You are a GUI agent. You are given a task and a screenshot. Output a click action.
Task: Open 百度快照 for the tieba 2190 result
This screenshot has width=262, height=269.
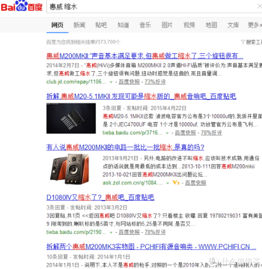[129, 232]
